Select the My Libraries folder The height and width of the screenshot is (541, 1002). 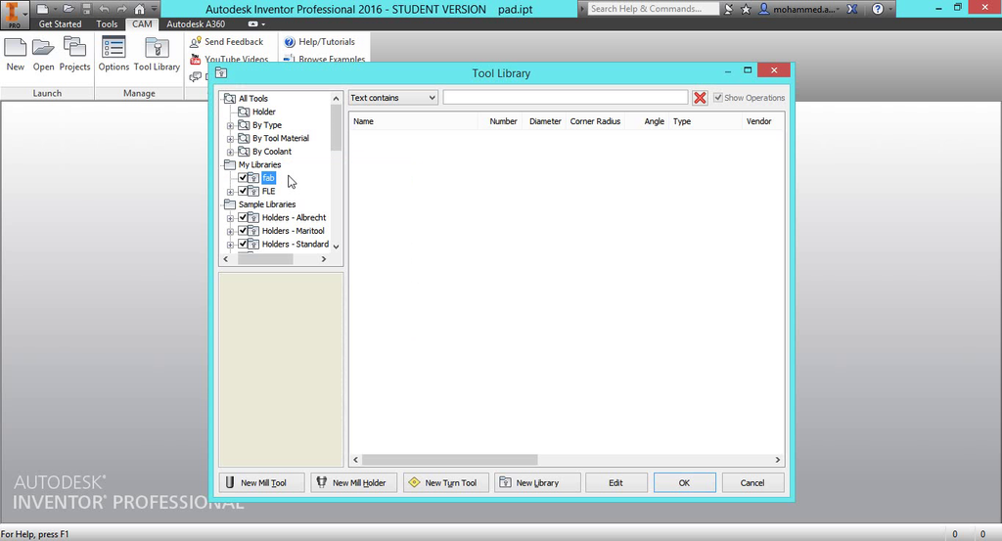pos(259,164)
